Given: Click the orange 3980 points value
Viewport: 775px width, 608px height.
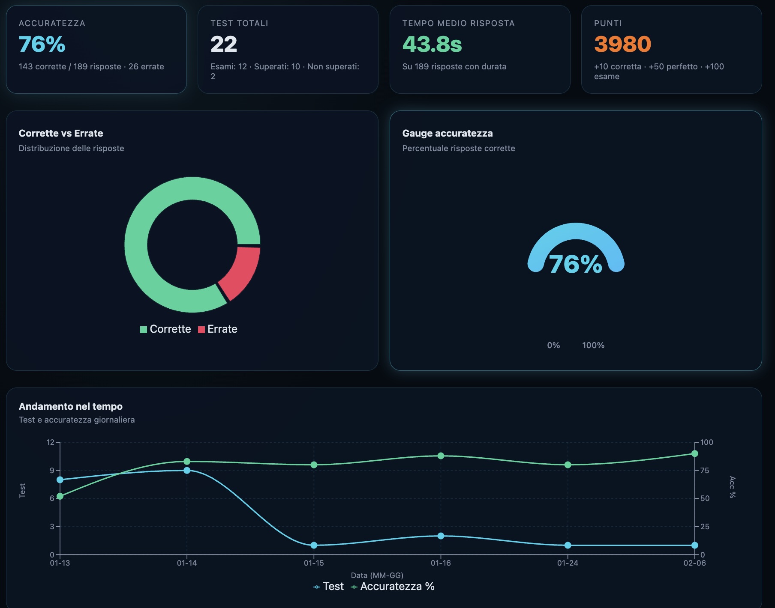Looking at the screenshot, I should pyautogui.click(x=622, y=45).
